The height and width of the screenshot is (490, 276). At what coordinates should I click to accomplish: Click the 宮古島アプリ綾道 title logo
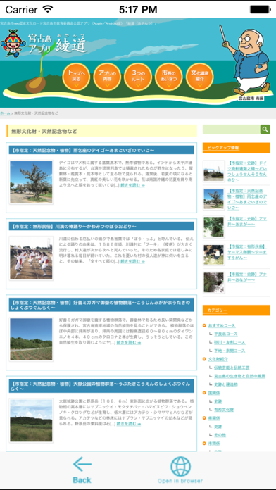click(x=57, y=43)
